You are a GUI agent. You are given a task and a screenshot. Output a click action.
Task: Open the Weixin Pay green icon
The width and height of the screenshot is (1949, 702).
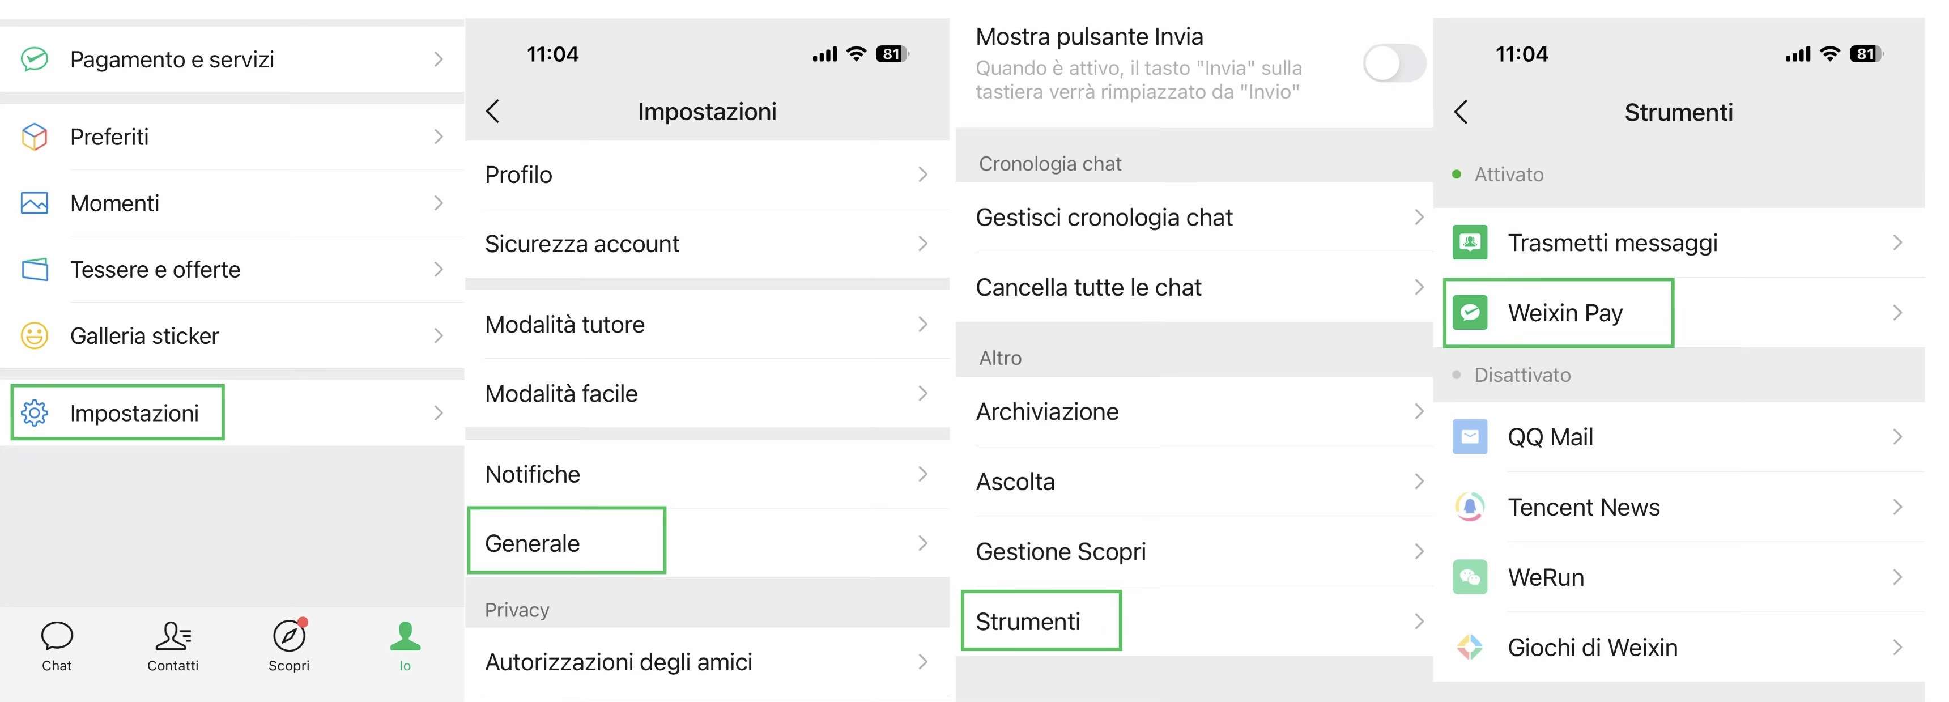click(x=1470, y=312)
